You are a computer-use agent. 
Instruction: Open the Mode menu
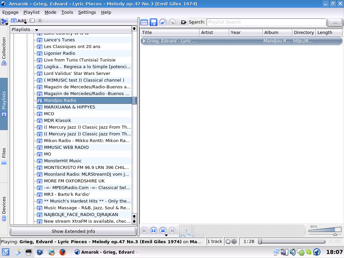coord(50,12)
